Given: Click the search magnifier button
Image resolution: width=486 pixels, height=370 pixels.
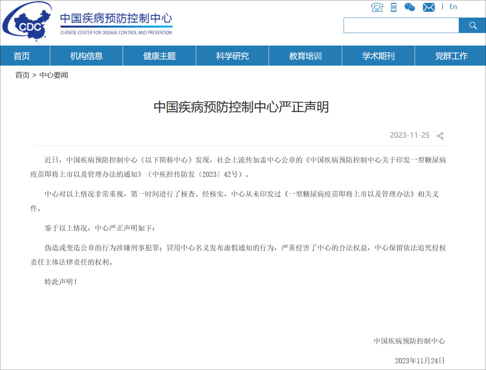Looking at the screenshot, I should [x=472, y=25].
